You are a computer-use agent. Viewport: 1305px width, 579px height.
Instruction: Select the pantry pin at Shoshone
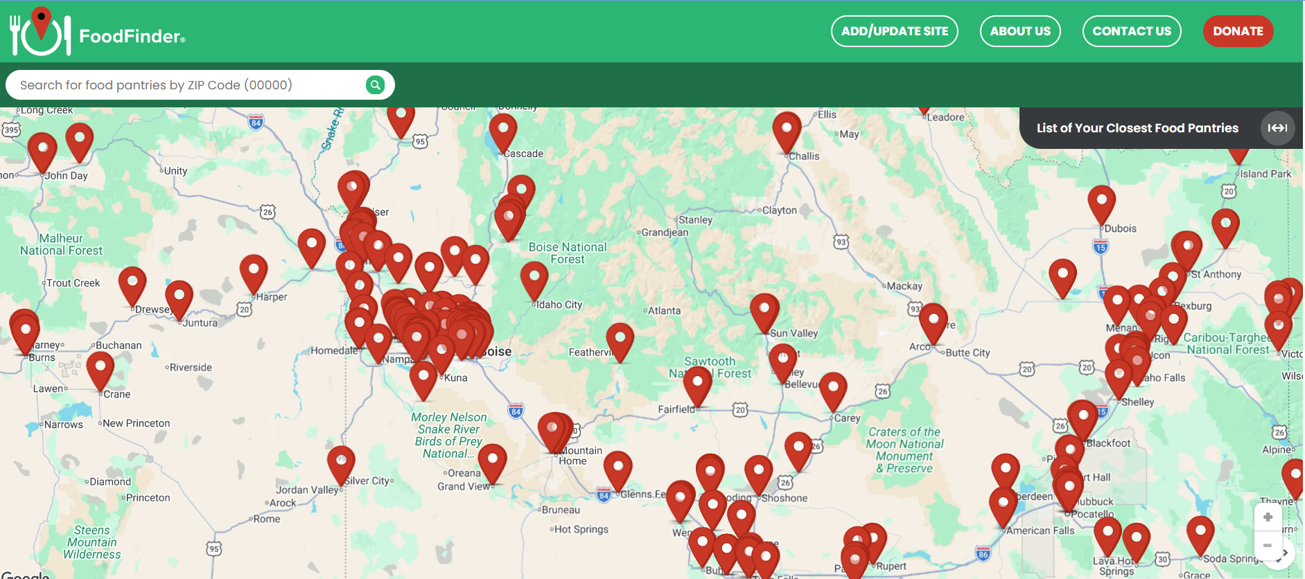[758, 476]
